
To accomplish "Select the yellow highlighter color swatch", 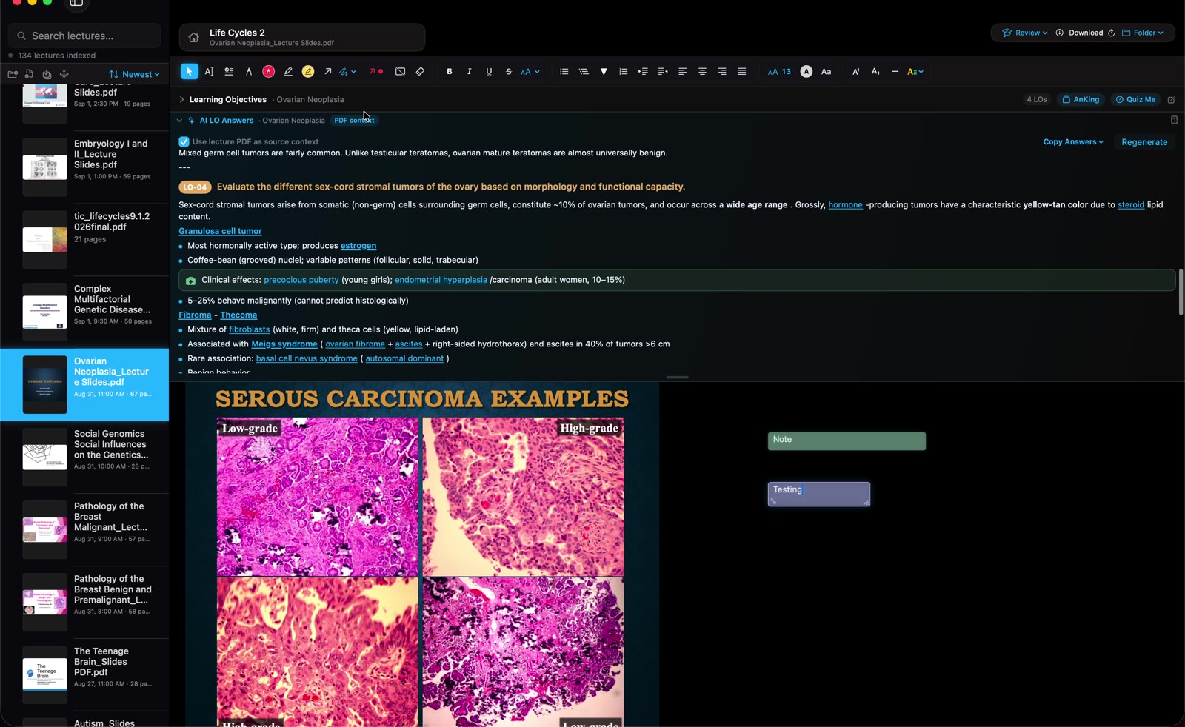I will [x=308, y=72].
